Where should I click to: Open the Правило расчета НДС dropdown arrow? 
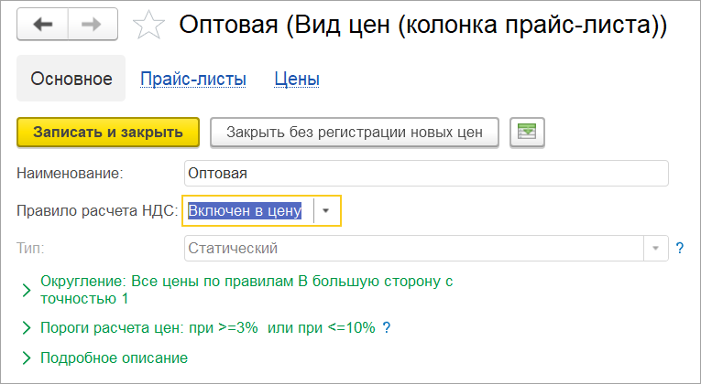(x=325, y=210)
